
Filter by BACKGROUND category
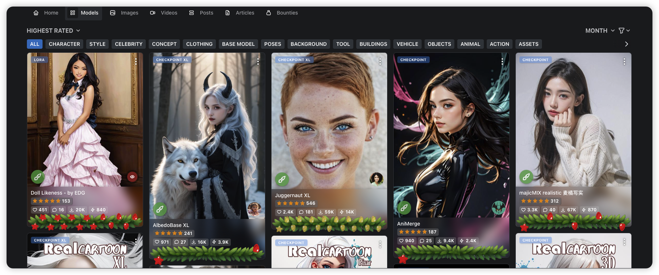click(x=309, y=44)
